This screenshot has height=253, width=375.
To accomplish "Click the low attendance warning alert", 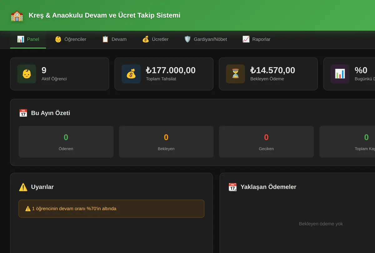I will [x=111, y=209].
